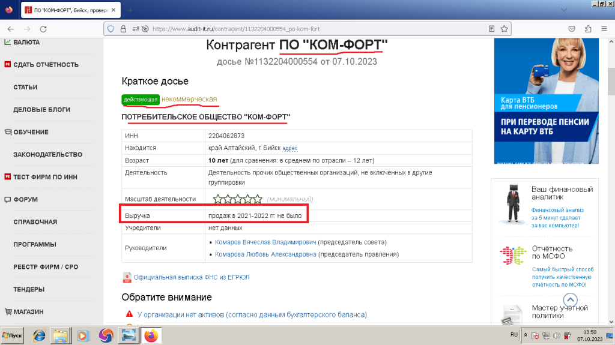This screenshot has width=615, height=345.
Task: Open the extensions puzzle icon
Action: click(x=588, y=29)
